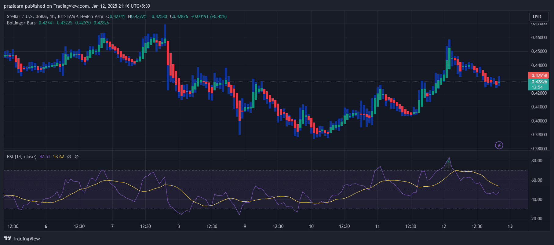The height and width of the screenshot is (245, 554).
Task: Click the Bollinger Bars indicator label
Action: [x=21, y=23]
